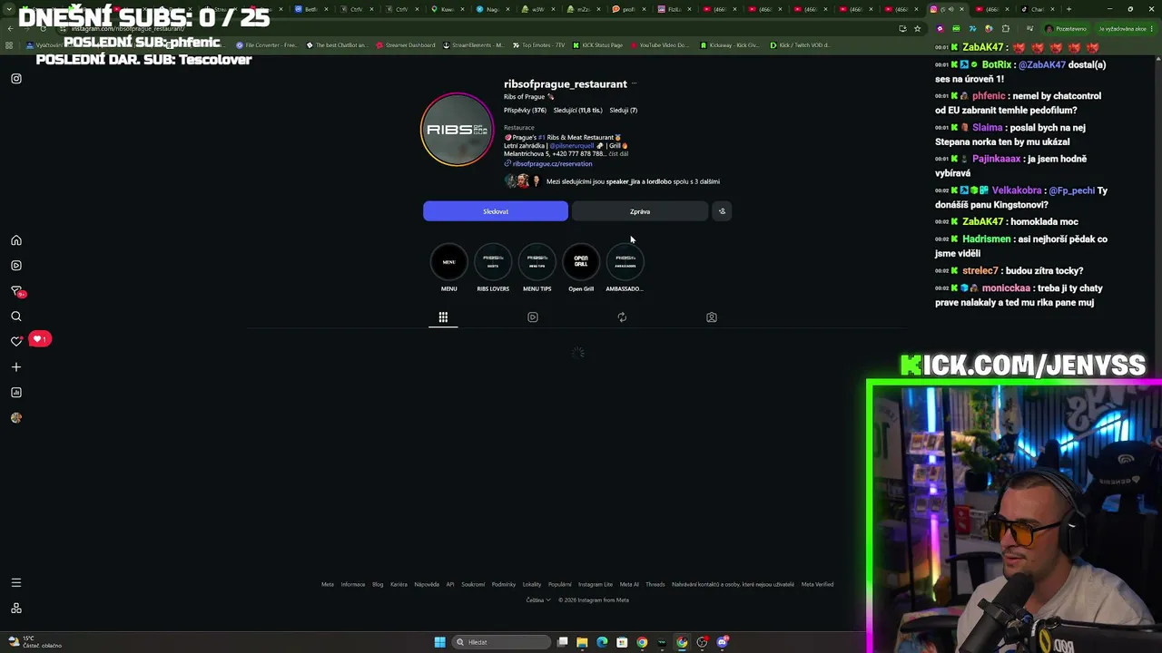Open the Blog footer link
1162x653 pixels.
coord(378,584)
